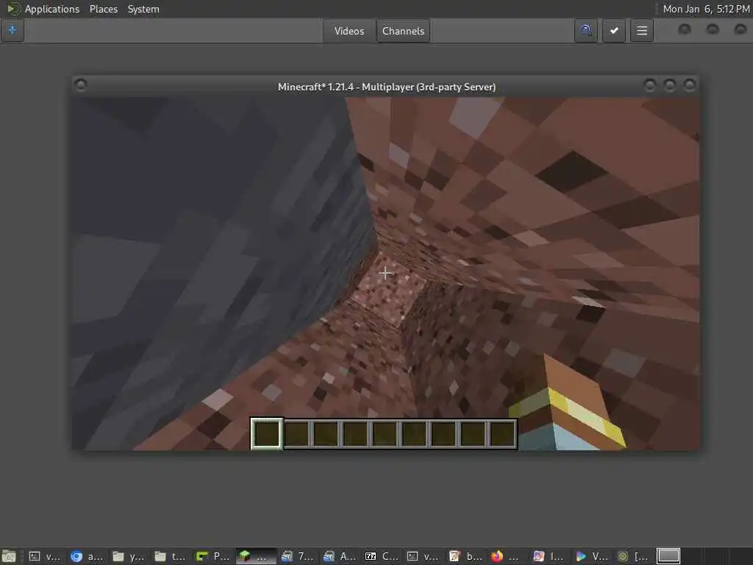The width and height of the screenshot is (753, 565).
Task: Click the workspace switcher box in taskbar
Action: 668,556
